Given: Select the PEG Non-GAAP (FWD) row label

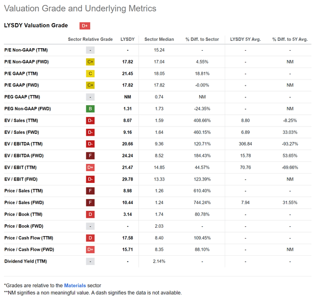Looking at the screenshot, I should pos(27,109).
